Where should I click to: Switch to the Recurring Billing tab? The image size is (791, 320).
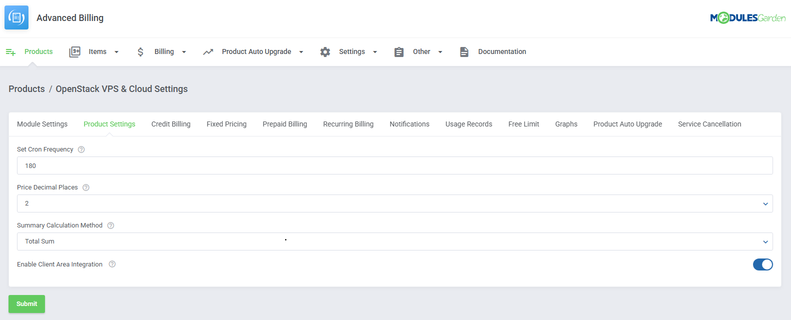[348, 124]
